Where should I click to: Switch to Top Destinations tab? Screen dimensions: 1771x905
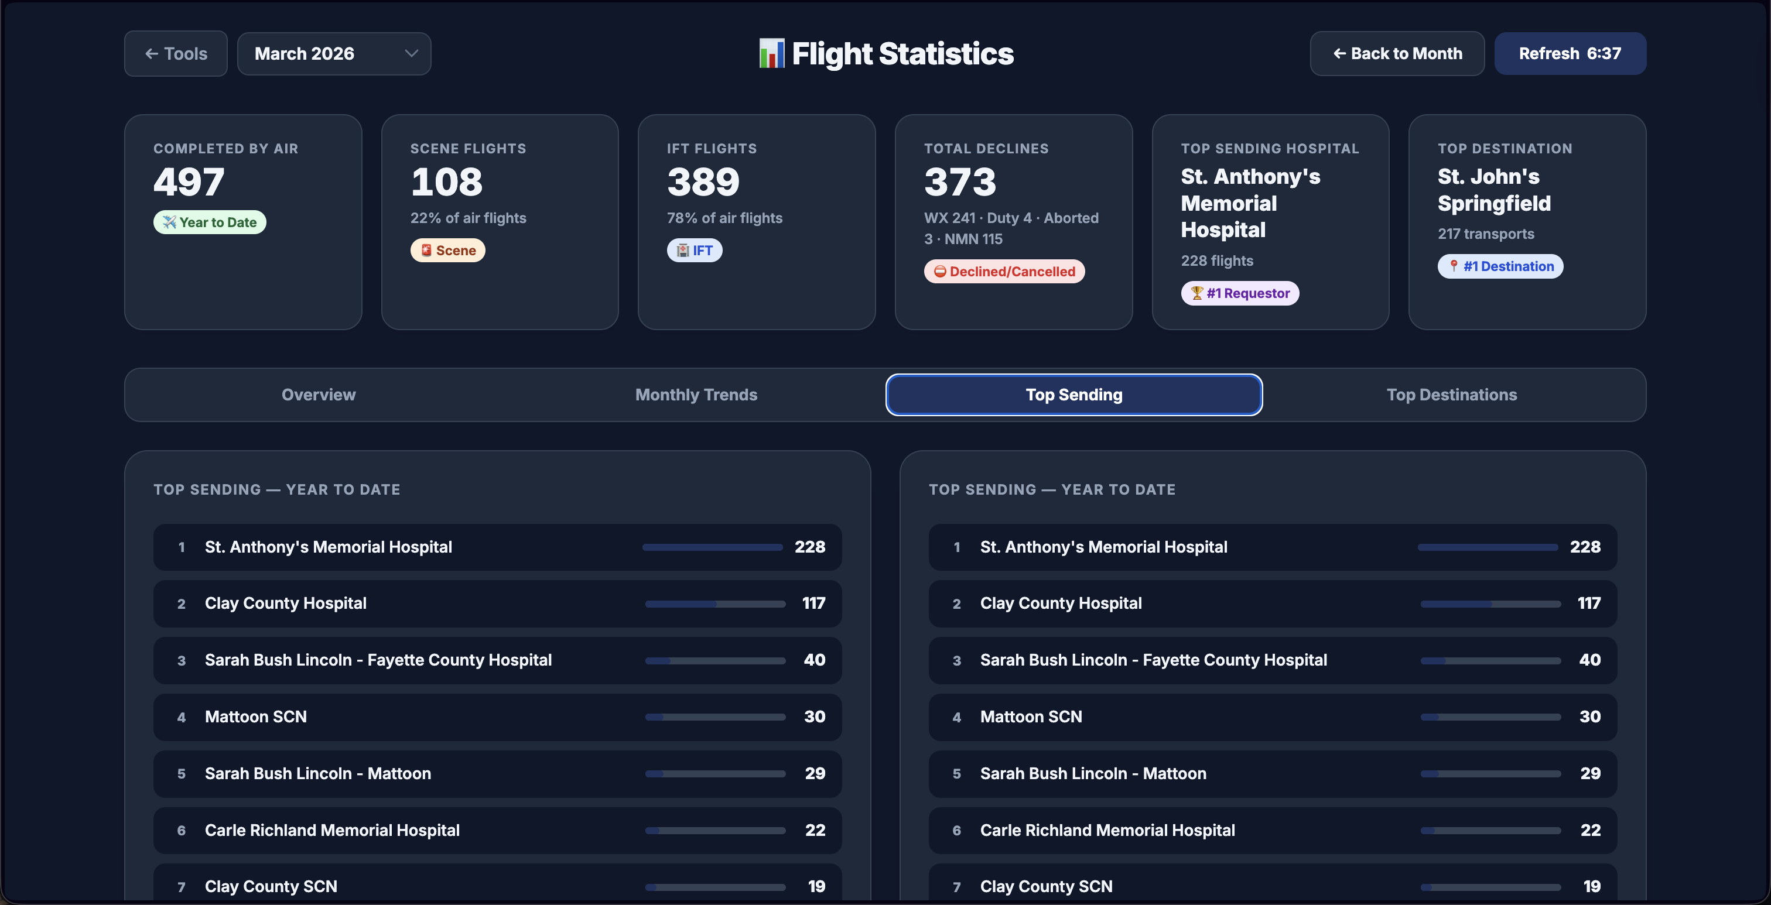1452,395
